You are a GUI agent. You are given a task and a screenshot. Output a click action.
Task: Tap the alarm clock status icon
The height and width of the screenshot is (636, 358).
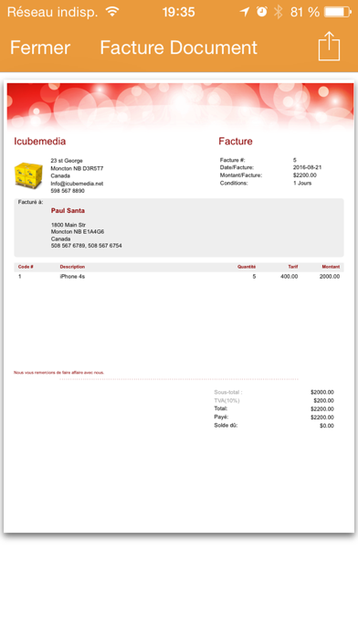pyautogui.click(x=262, y=12)
